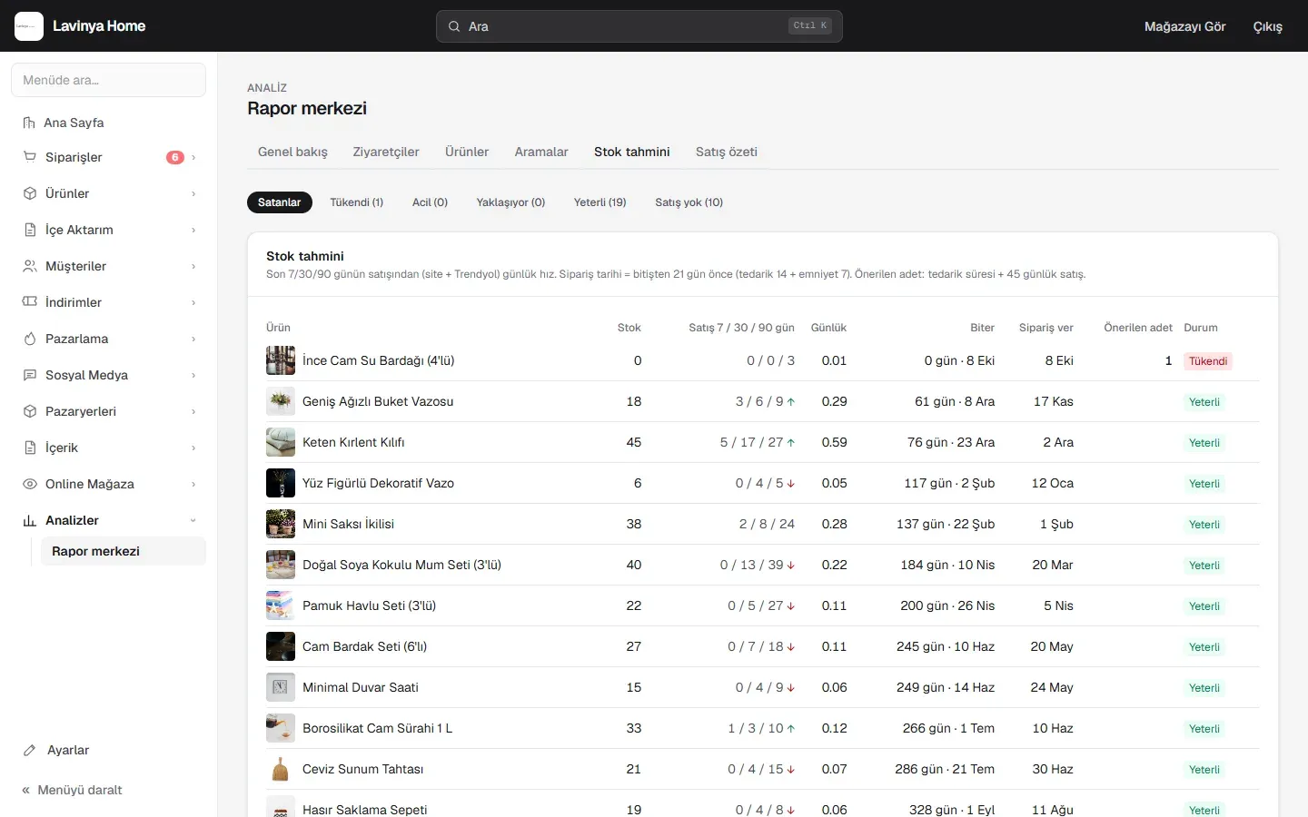Viewport: 1308px width, 817px height.
Task: Click the Lavinya Home logo
Action: 29,26
